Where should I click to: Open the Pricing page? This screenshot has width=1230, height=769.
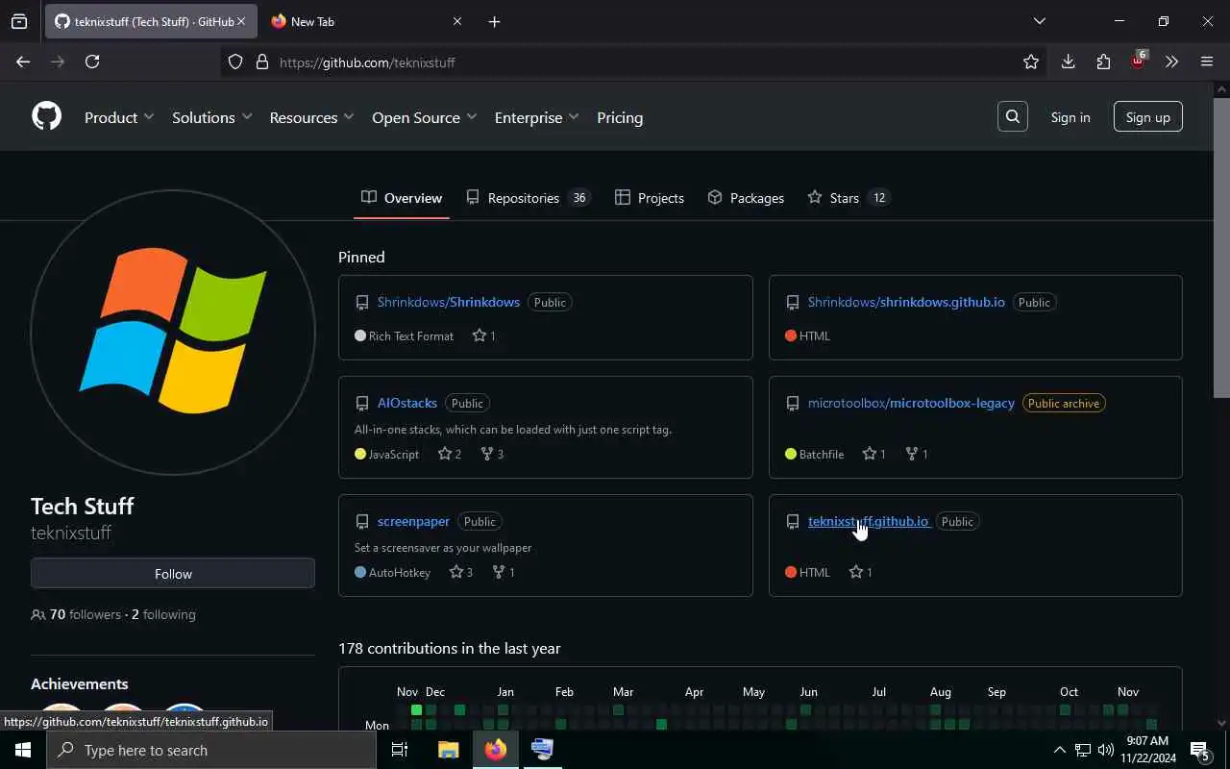pos(620,117)
